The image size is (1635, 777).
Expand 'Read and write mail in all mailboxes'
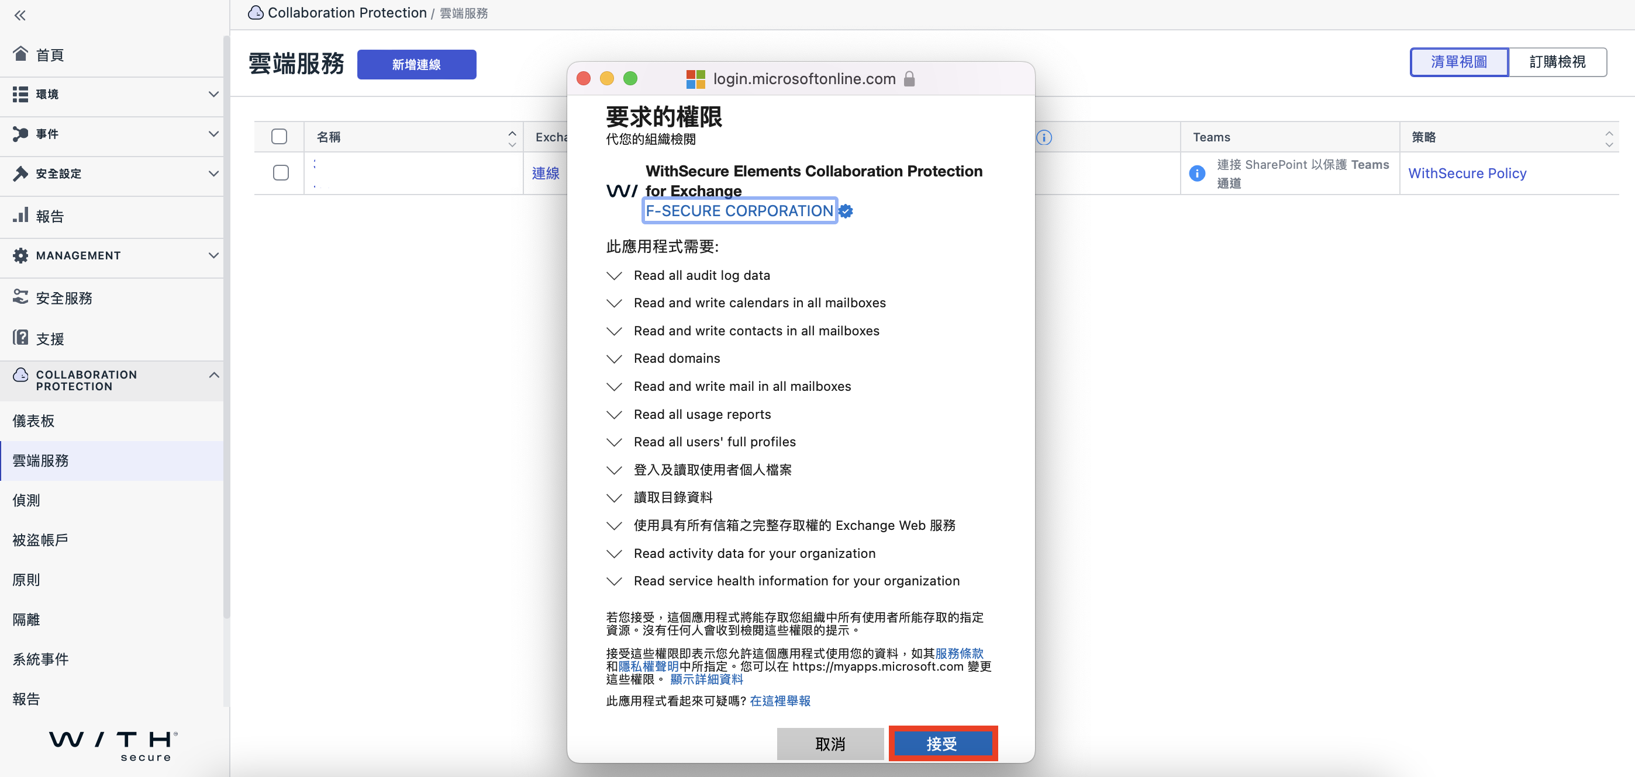[x=614, y=386]
